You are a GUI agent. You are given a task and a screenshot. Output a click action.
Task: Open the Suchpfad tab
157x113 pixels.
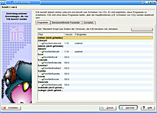[89, 23]
